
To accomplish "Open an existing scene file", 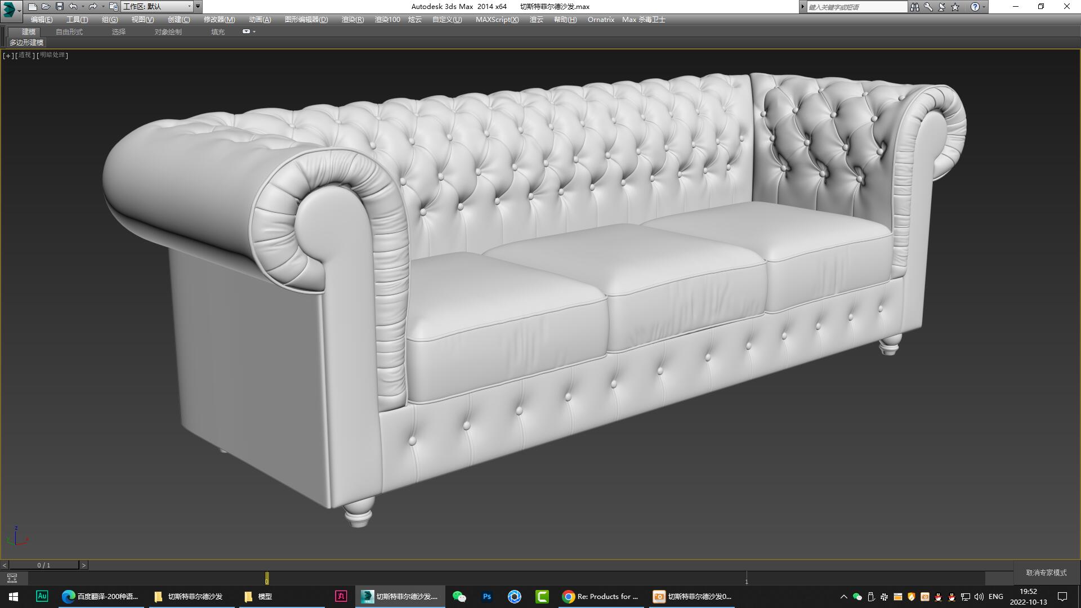I will (x=46, y=6).
